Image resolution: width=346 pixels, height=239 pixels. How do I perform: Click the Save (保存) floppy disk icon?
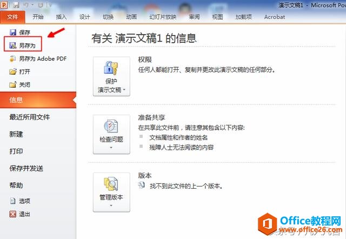pyautogui.click(x=13, y=32)
